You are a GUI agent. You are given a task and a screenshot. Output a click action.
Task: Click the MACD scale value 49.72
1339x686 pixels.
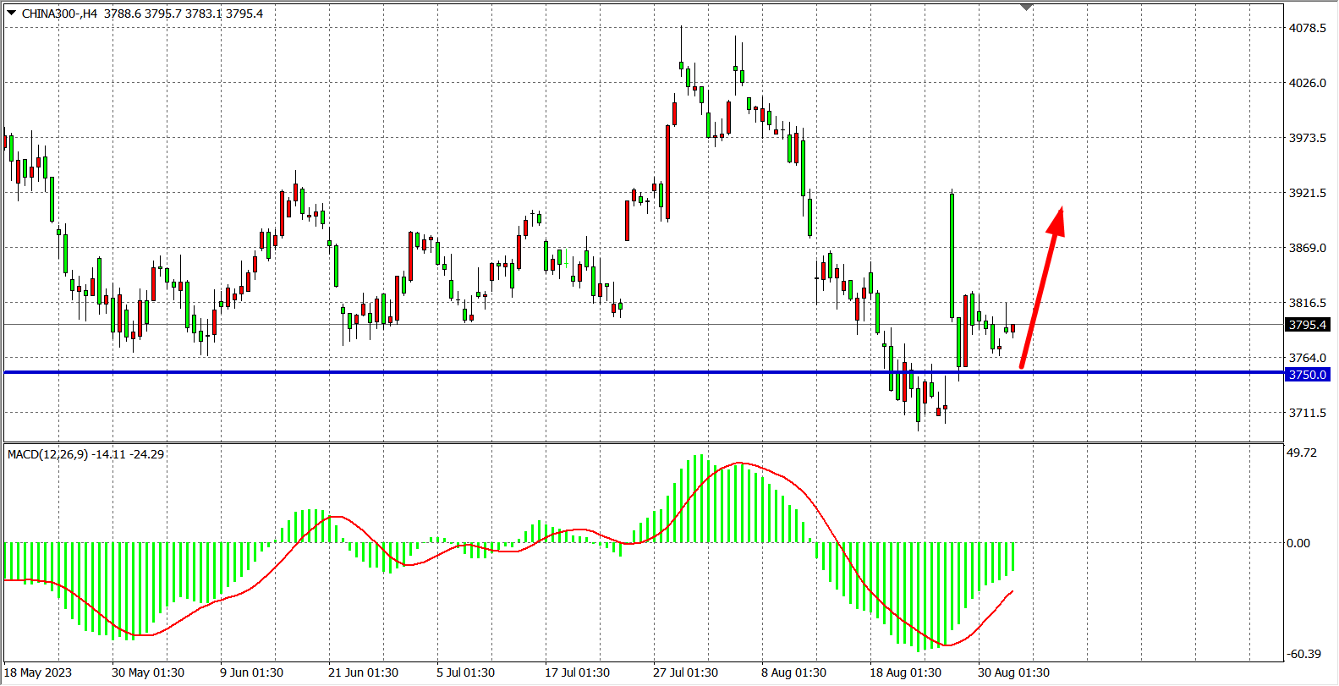coord(1302,453)
